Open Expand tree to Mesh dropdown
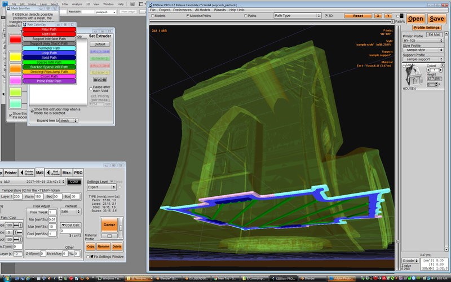 [x=69, y=121]
